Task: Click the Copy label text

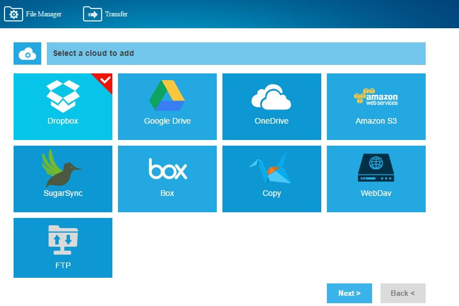Action: (272, 194)
